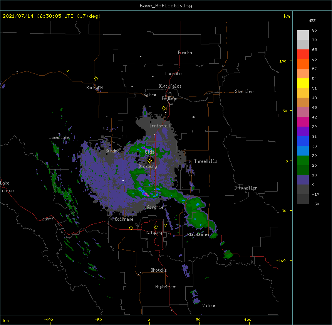The width and height of the screenshot is (332, 325).
Task: Select the Lacombe city label
Action: pos(173,74)
